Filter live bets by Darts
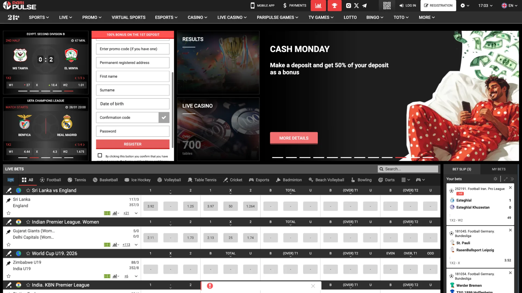This screenshot has width=522, height=293. [x=386, y=180]
